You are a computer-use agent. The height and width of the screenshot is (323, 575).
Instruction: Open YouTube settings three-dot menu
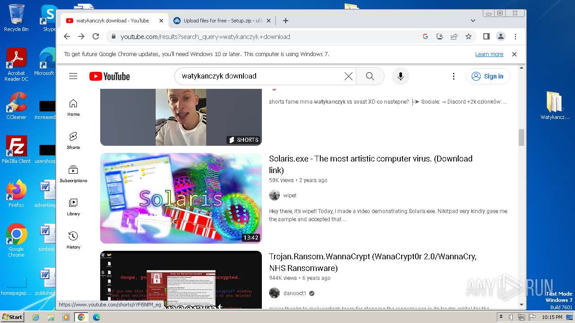tap(454, 76)
